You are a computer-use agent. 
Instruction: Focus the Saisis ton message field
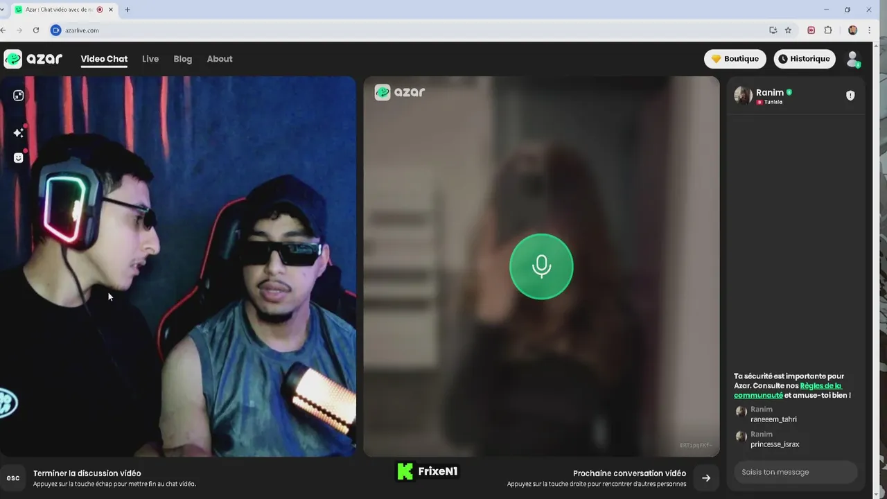coord(796,472)
